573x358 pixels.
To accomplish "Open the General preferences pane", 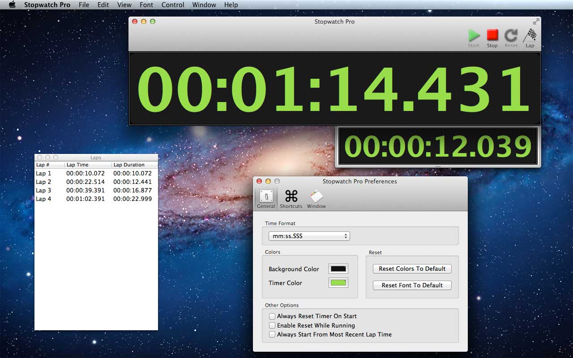I will tap(266, 198).
